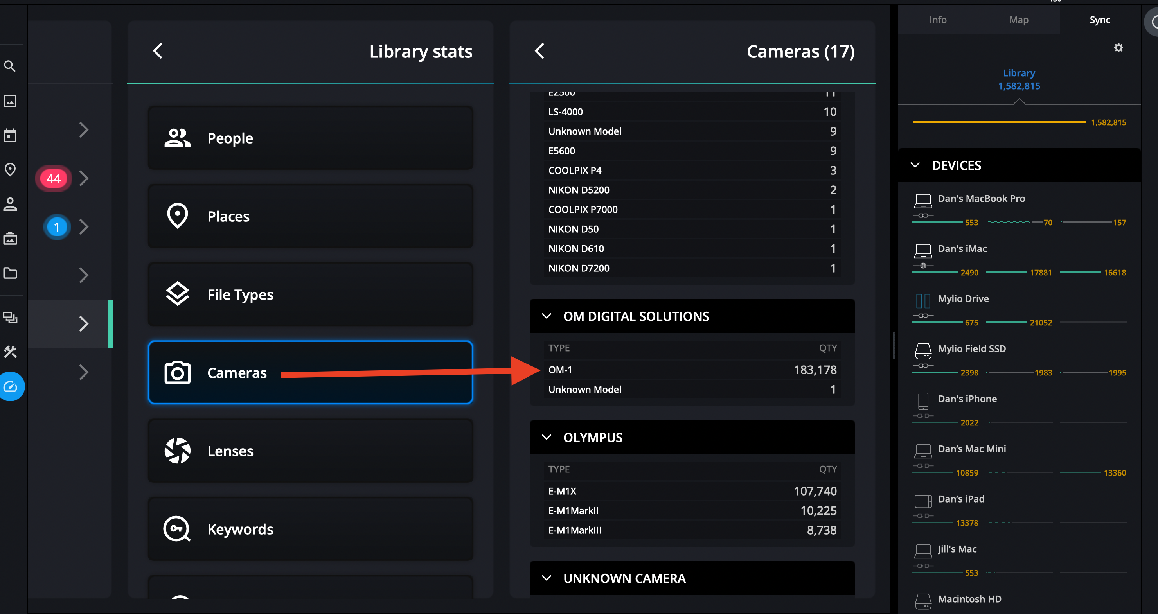
Task: Expand the chevron beside the 44 badge
Action: pos(84,178)
